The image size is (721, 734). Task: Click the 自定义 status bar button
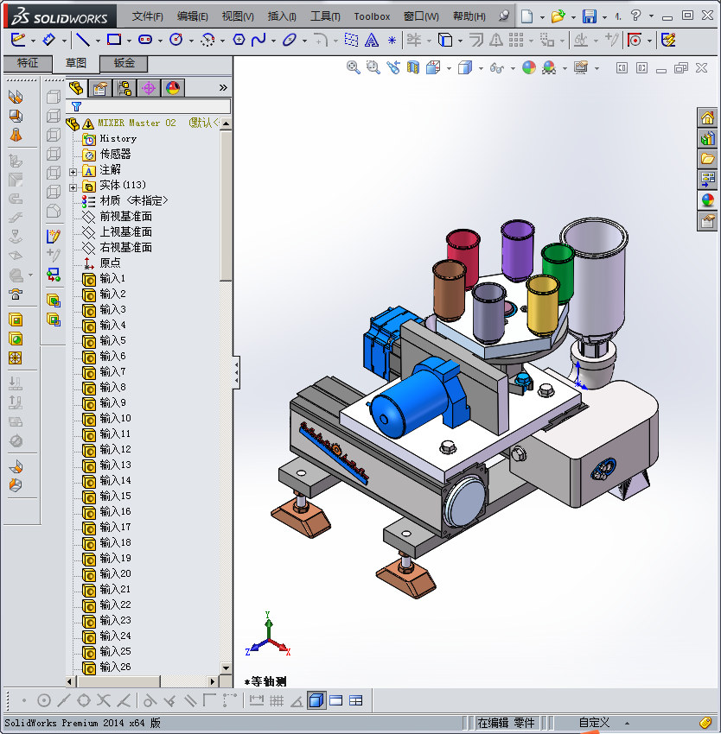(594, 723)
